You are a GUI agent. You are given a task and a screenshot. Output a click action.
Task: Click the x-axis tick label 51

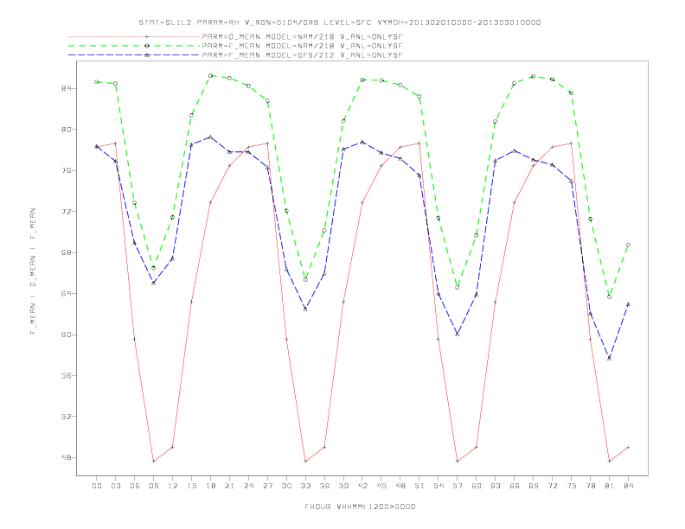pos(419,486)
